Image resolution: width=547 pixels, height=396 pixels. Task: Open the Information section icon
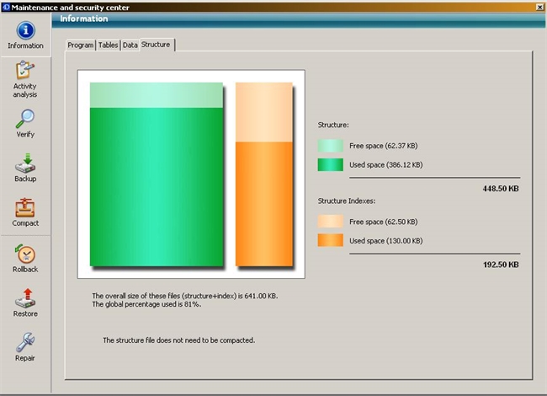[25, 31]
